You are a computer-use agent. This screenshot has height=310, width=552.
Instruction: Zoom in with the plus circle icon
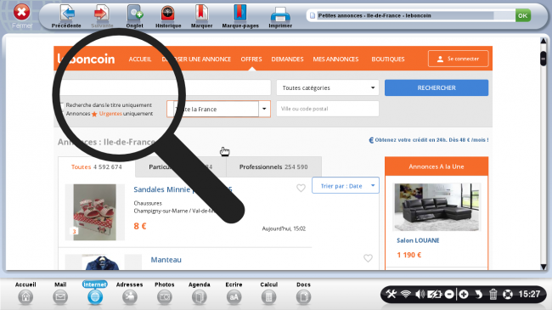point(464,294)
